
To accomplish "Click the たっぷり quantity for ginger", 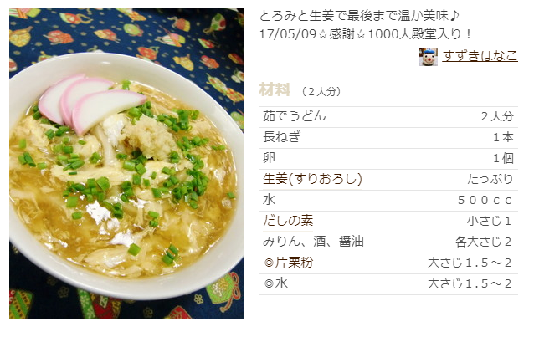I will click(490, 179).
